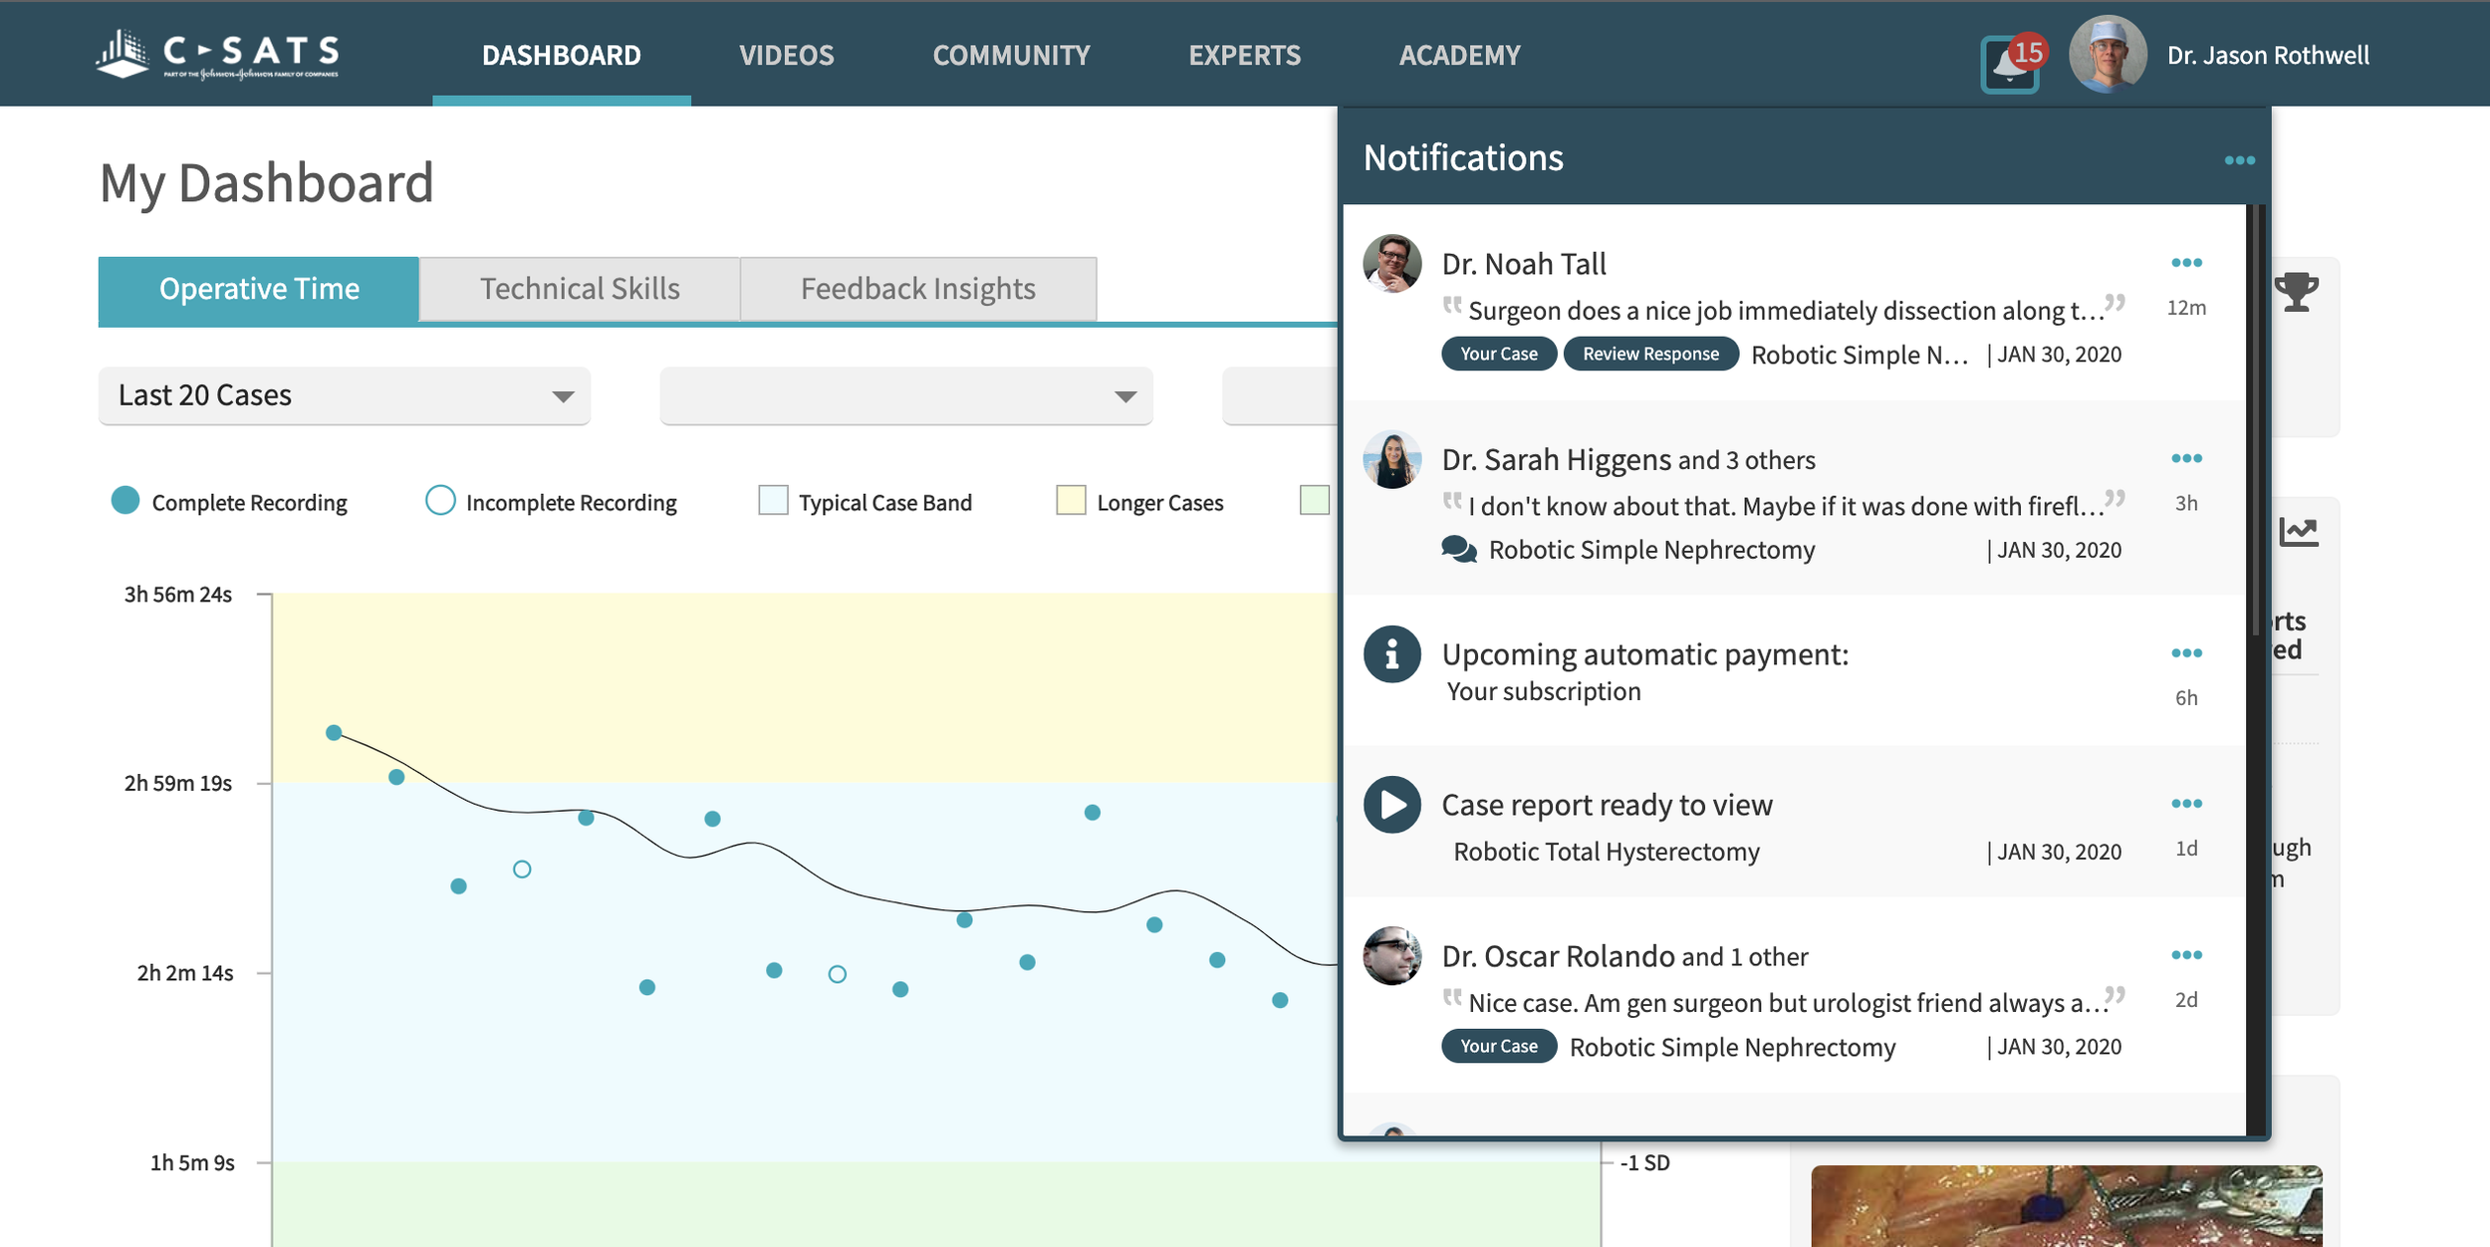Click the play icon beside Case report

[x=1391, y=805]
